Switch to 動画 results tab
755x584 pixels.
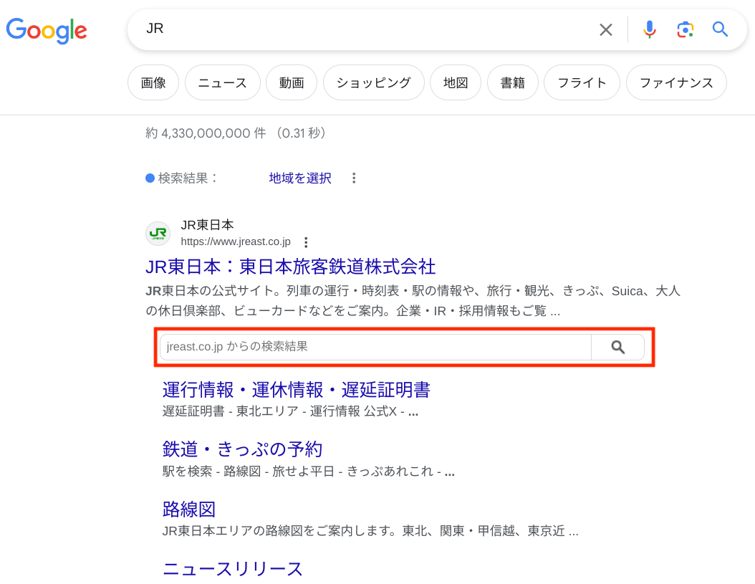coord(292,83)
